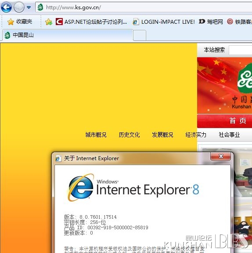Close the 关于 Internet Explorer dialog
Viewport: 252px width, 253px height.
[x=221, y=156]
